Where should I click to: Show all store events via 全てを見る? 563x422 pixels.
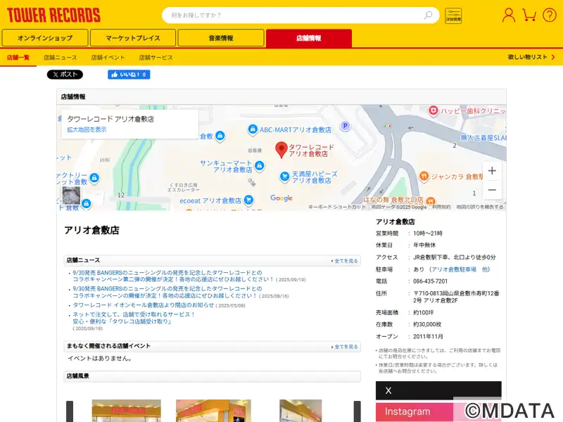(x=346, y=347)
